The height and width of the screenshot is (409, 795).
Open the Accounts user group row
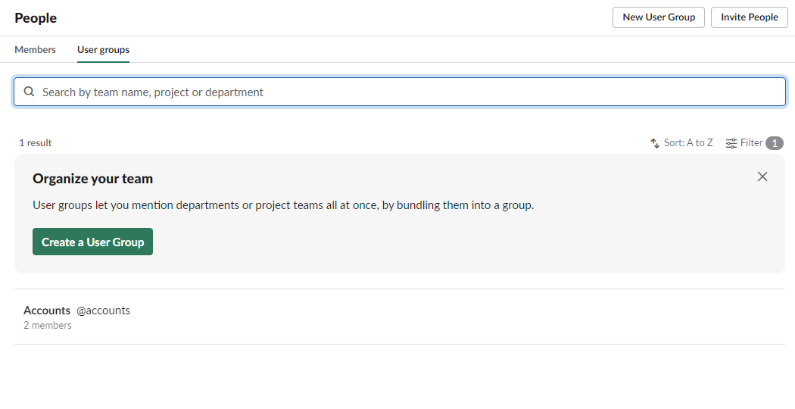400,317
